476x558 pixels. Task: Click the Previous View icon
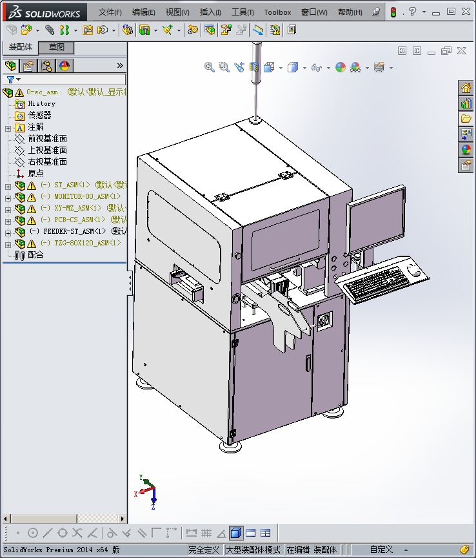239,67
